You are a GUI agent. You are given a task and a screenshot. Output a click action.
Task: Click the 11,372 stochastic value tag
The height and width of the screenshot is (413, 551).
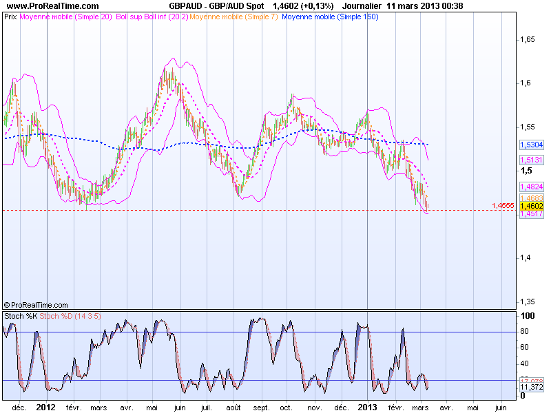click(532, 388)
